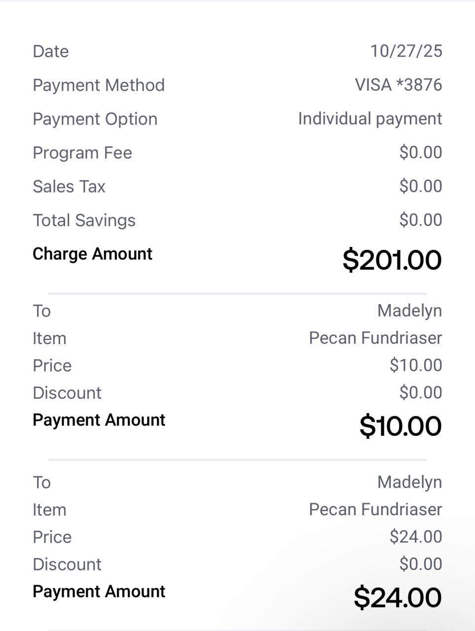Click Pecan Fundriaser in the $24.00 section
Viewport: 475px width, 631px height.
click(375, 509)
